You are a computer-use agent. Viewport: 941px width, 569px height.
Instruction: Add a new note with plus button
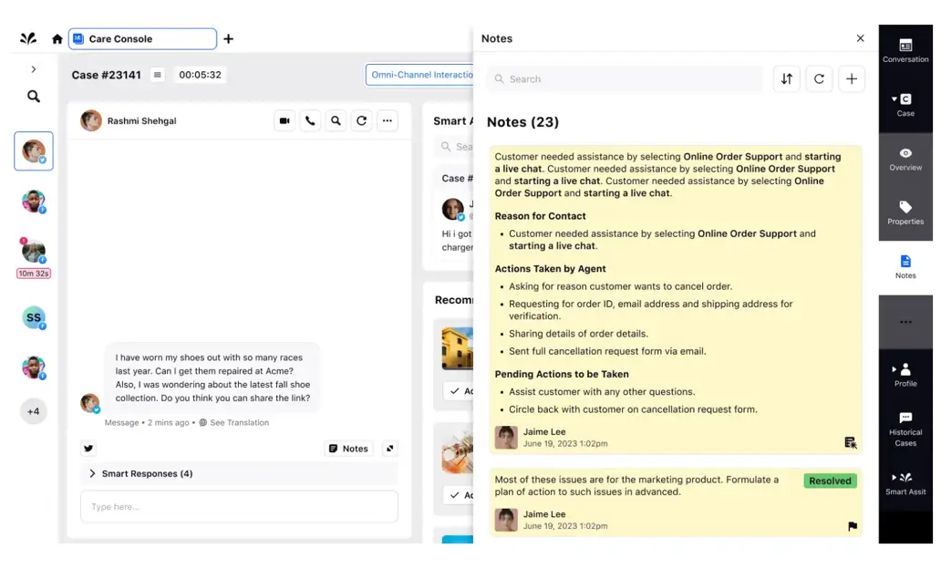click(x=852, y=79)
